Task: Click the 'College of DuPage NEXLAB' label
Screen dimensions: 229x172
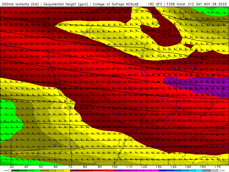Action: tap(116, 4)
